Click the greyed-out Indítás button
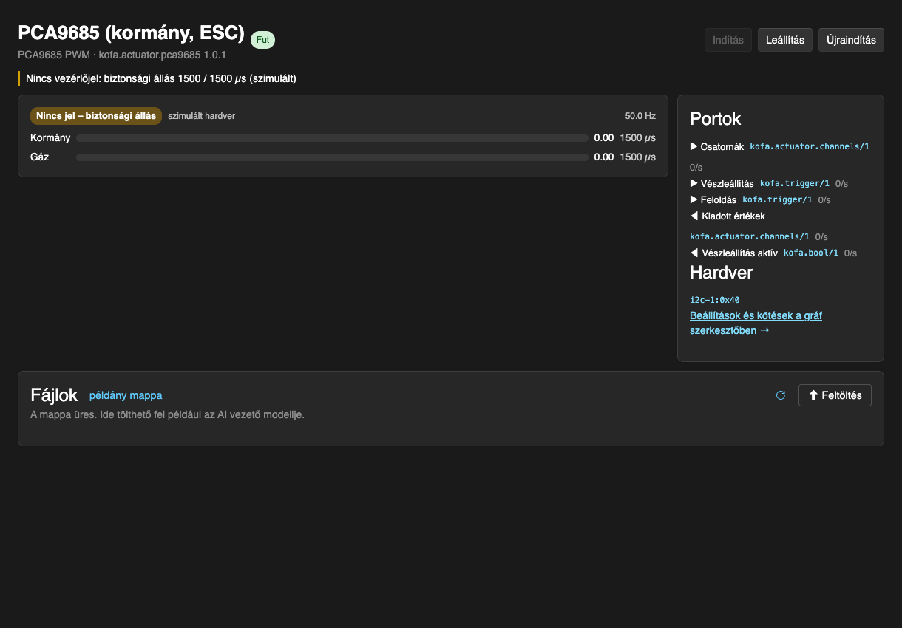This screenshot has height=628, width=902. point(728,40)
